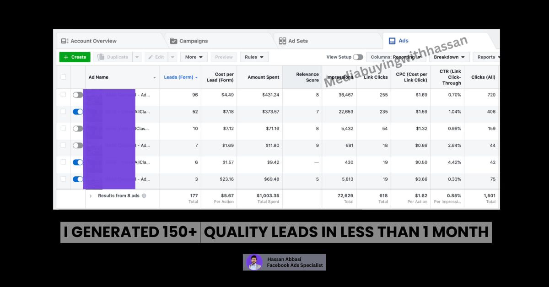Select all ads with header checkbox
Image resolution: width=549 pixels, height=287 pixels.
tap(63, 77)
